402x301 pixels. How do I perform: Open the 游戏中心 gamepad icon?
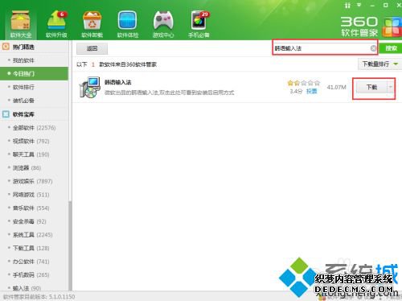[163, 24]
